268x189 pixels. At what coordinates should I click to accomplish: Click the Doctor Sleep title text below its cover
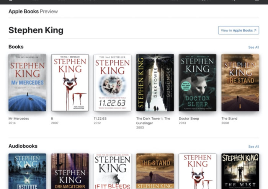click(x=190, y=119)
